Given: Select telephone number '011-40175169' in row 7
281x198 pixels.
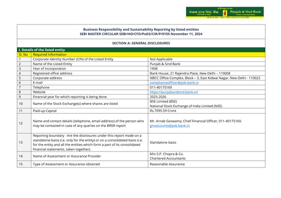Looking at the screenshot, I should pos(161,88).
